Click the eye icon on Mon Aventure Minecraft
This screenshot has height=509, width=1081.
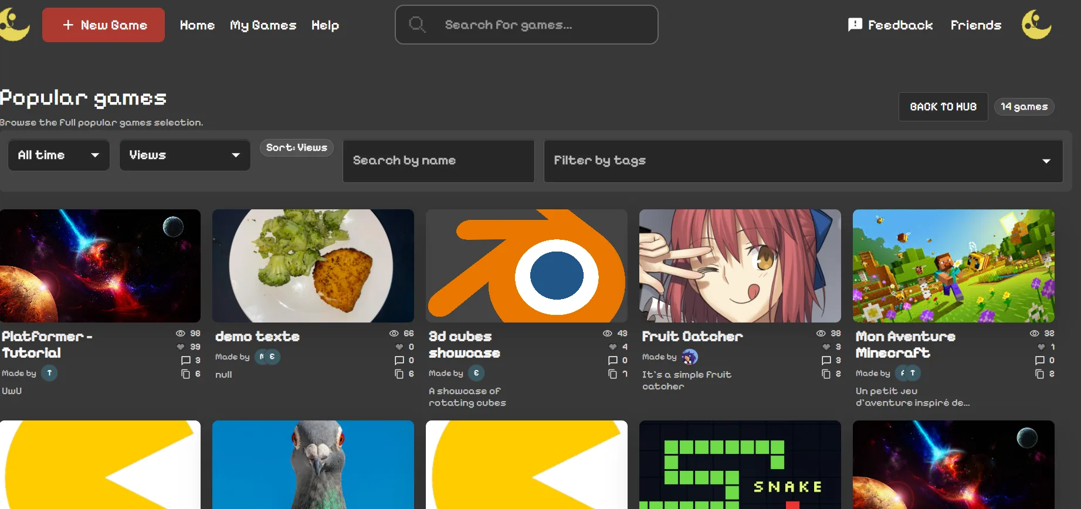[1034, 333]
